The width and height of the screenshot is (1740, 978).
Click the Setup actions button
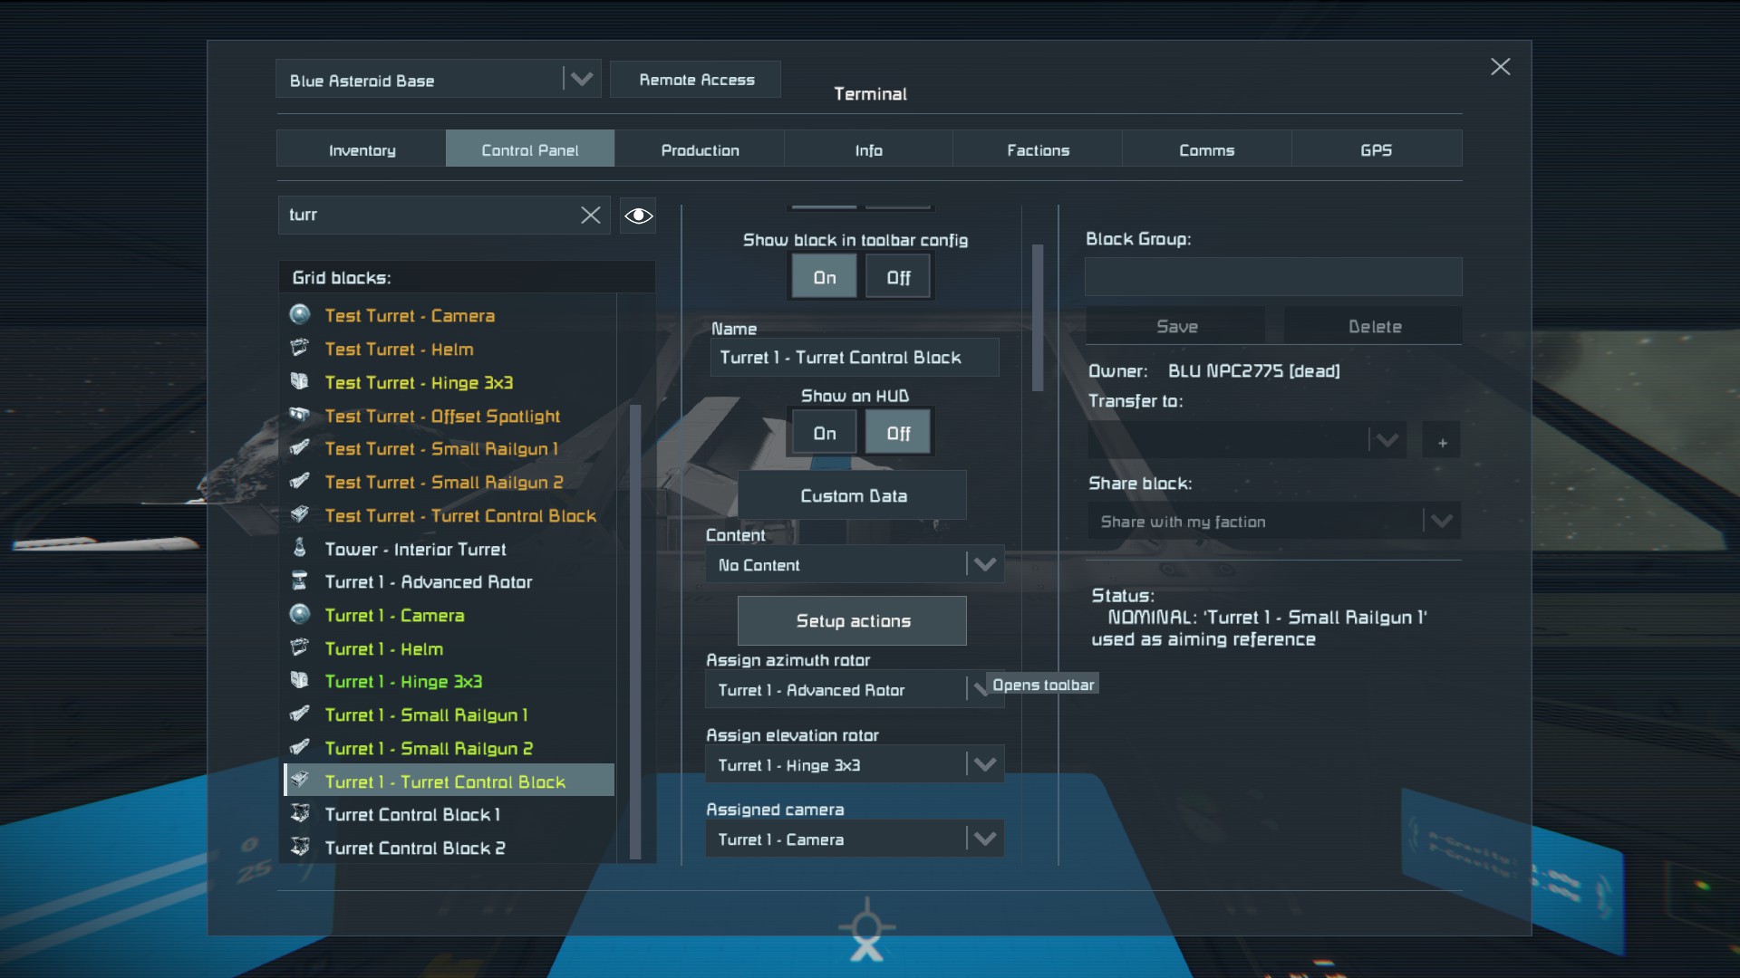[x=853, y=621]
